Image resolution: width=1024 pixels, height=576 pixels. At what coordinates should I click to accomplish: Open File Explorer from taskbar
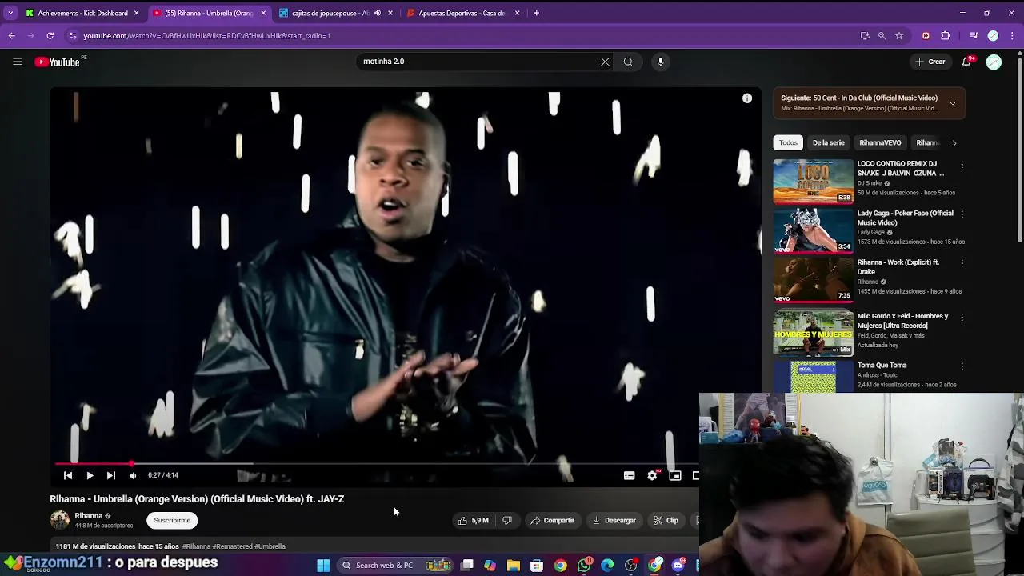pos(514,566)
